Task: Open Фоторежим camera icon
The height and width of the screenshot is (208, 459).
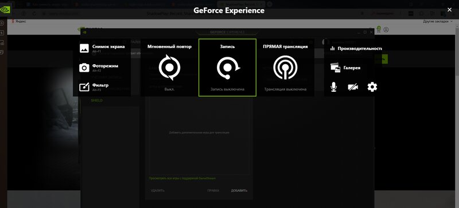Action: 84,68
